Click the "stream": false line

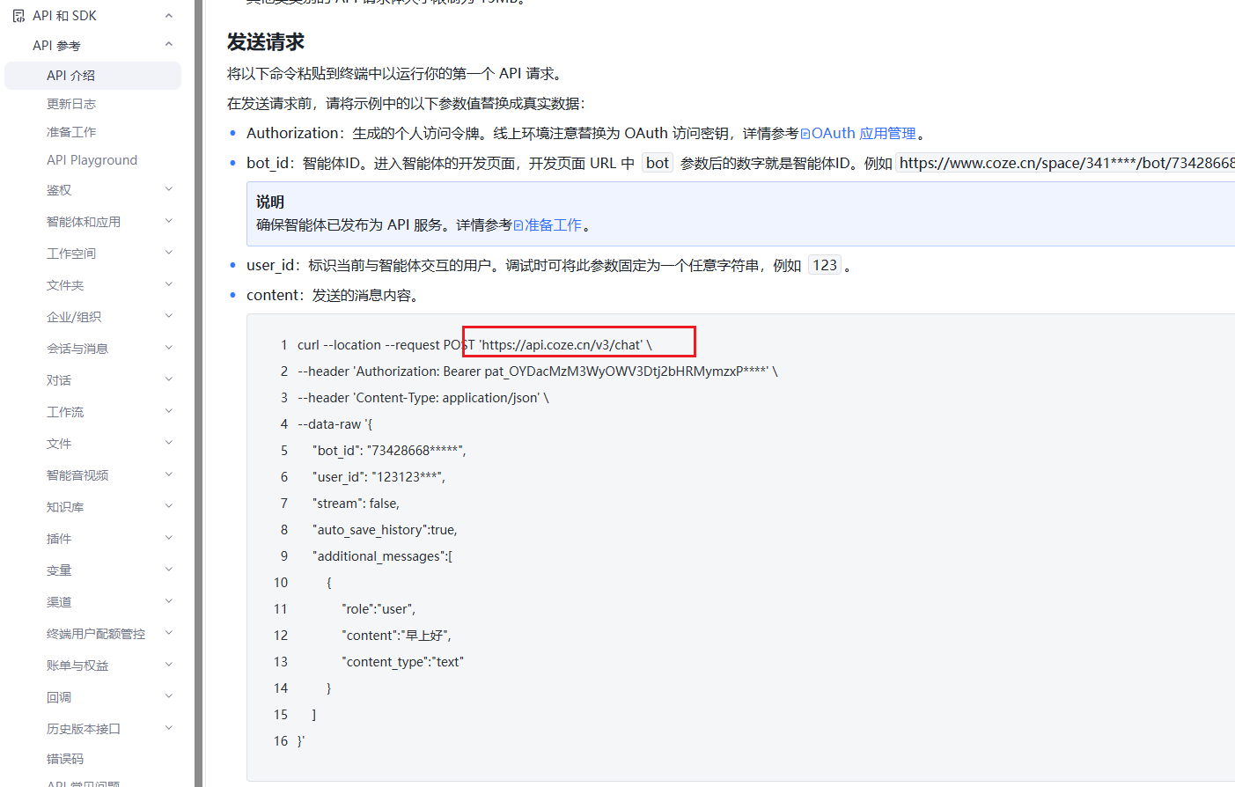356,504
